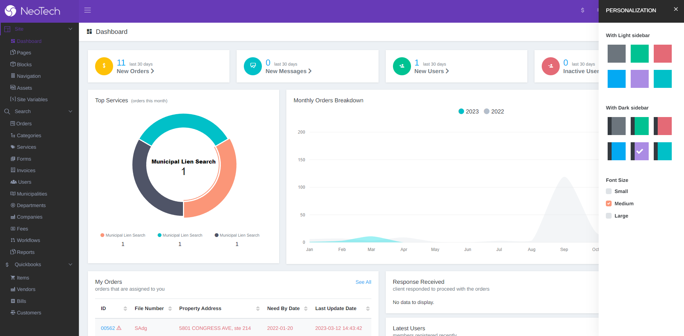Image resolution: width=684 pixels, height=336 pixels.
Task: Click the Services tag icon
Action: [x=13, y=147]
